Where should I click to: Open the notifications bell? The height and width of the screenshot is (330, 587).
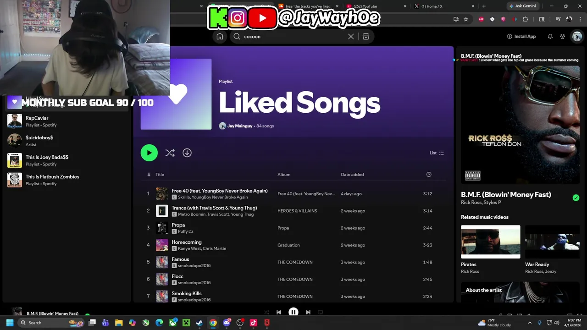(x=550, y=36)
